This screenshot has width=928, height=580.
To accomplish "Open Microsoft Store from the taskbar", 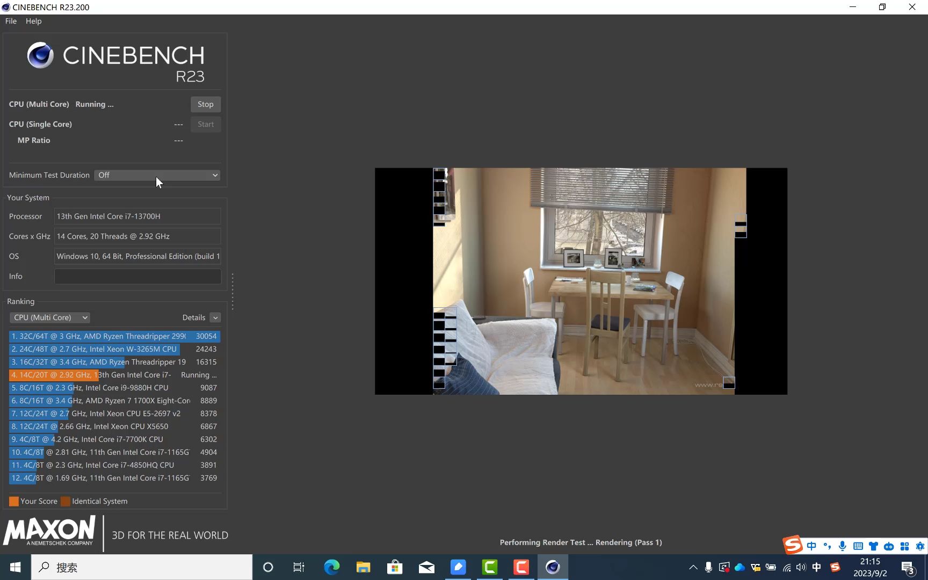I will [395, 567].
